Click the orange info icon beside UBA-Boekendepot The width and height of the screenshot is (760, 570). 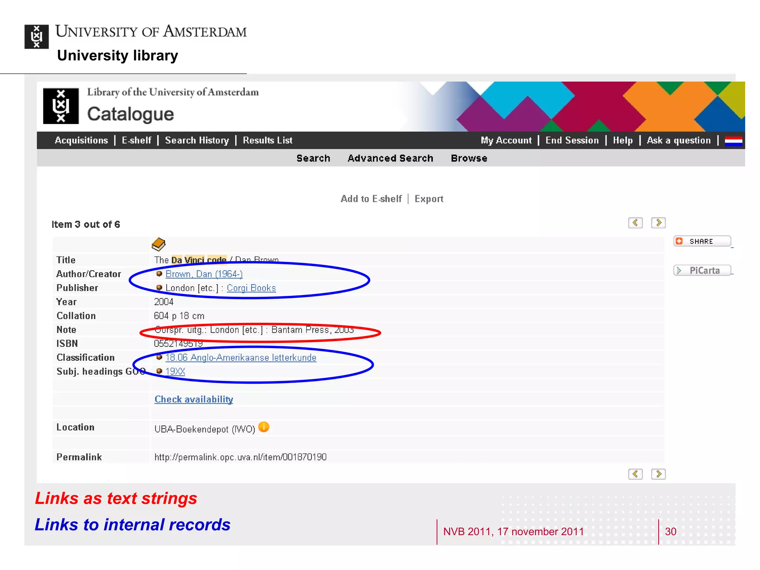click(x=263, y=427)
